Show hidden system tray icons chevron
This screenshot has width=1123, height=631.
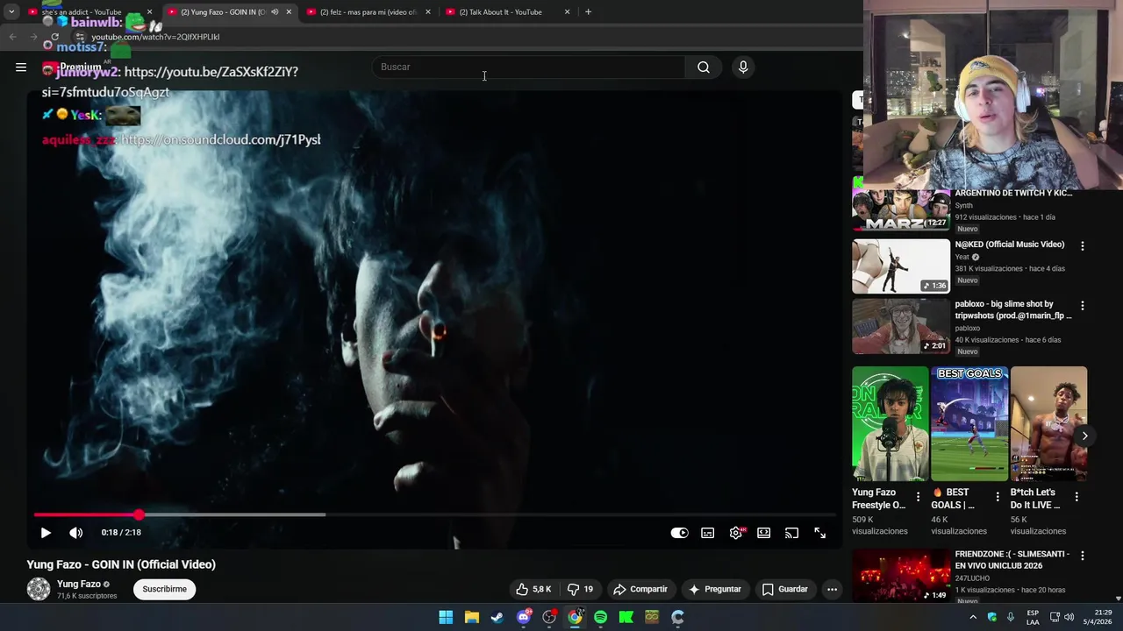click(973, 617)
